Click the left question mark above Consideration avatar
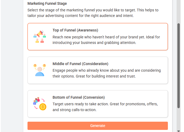Image resolution: width=184 pixels, height=132 pixels. [x=35, y=65]
